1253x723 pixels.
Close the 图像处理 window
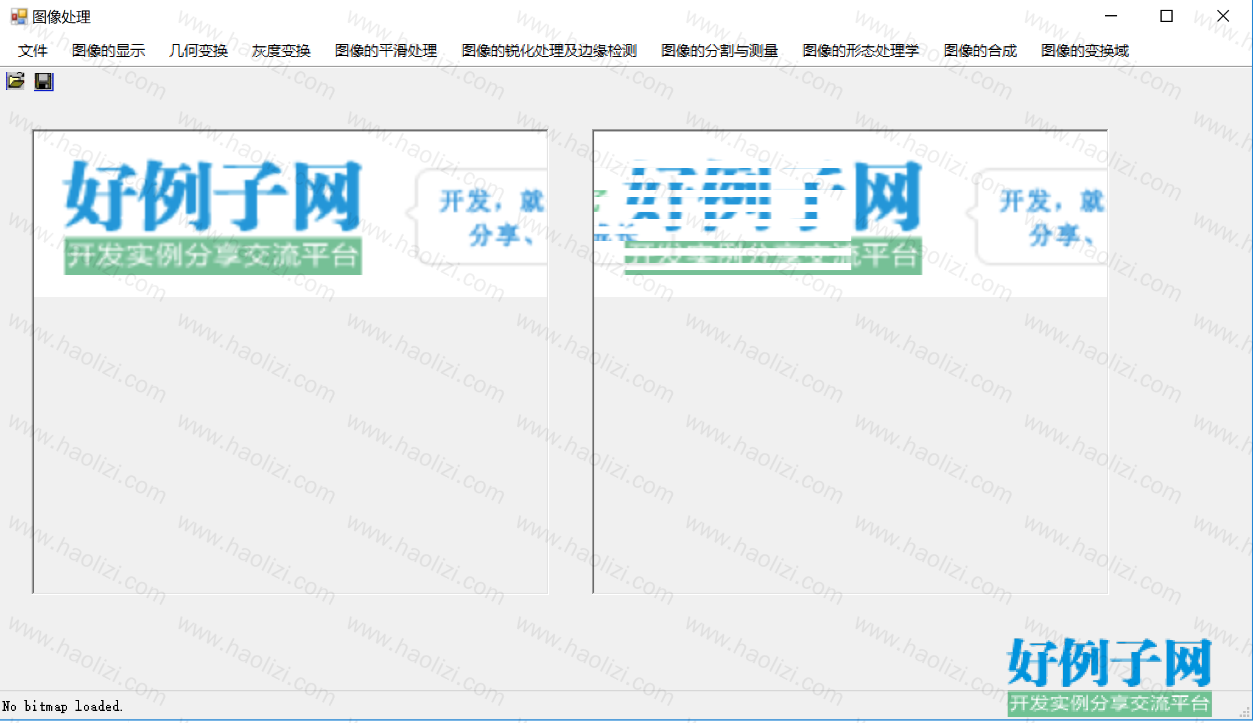coord(1223,16)
